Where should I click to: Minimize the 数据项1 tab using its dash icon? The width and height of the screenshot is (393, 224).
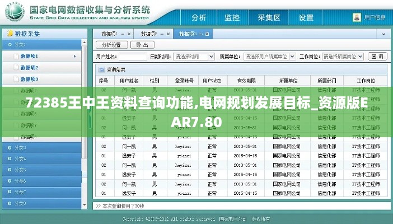123,34
